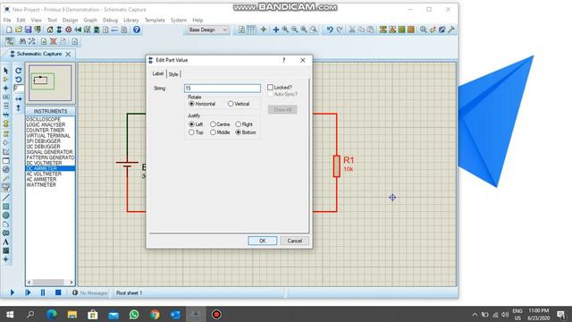
Task: Show hidden system tray icons chevron
Action: (x=475, y=314)
